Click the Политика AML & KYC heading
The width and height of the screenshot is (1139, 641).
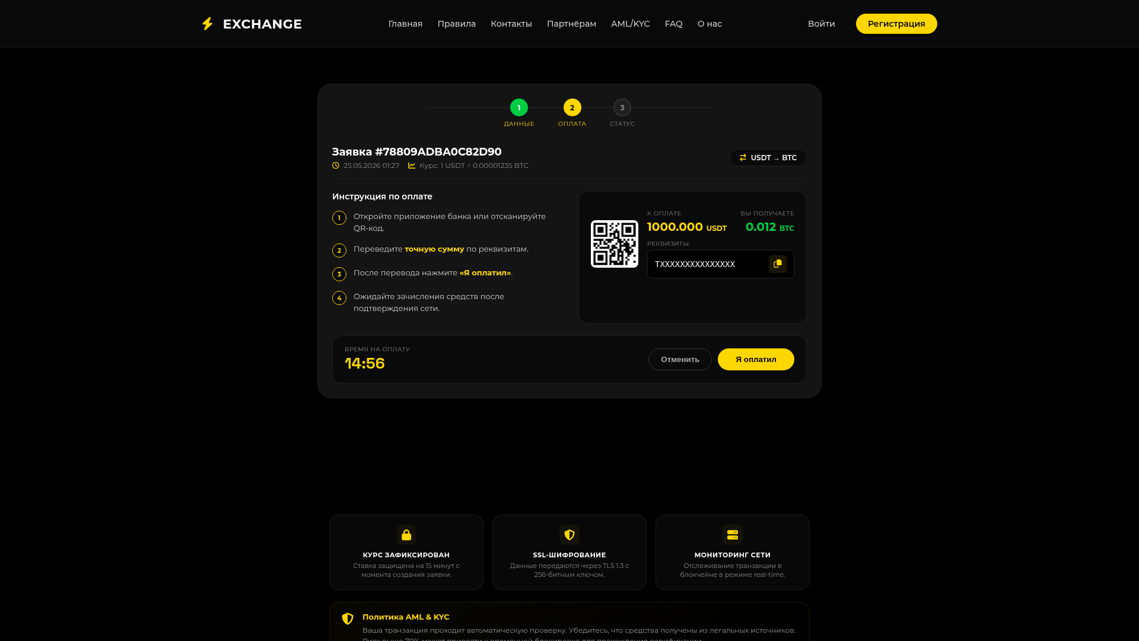pos(406,617)
